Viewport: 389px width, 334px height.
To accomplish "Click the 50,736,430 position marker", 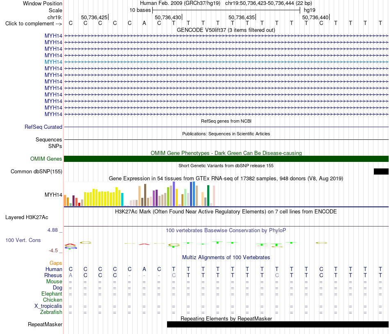I will (168, 17).
